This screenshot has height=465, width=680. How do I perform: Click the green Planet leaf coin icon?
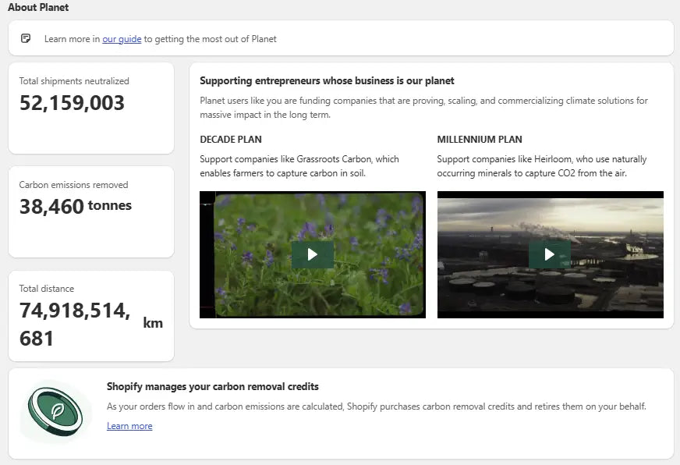click(55, 411)
